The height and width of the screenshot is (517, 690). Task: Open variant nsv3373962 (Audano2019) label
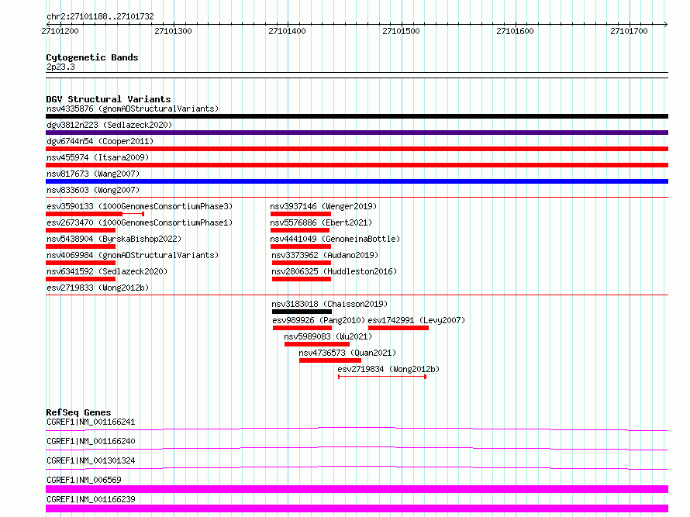point(325,255)
